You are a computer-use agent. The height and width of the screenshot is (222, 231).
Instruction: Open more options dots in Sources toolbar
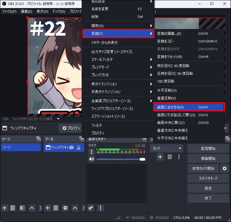84,208
